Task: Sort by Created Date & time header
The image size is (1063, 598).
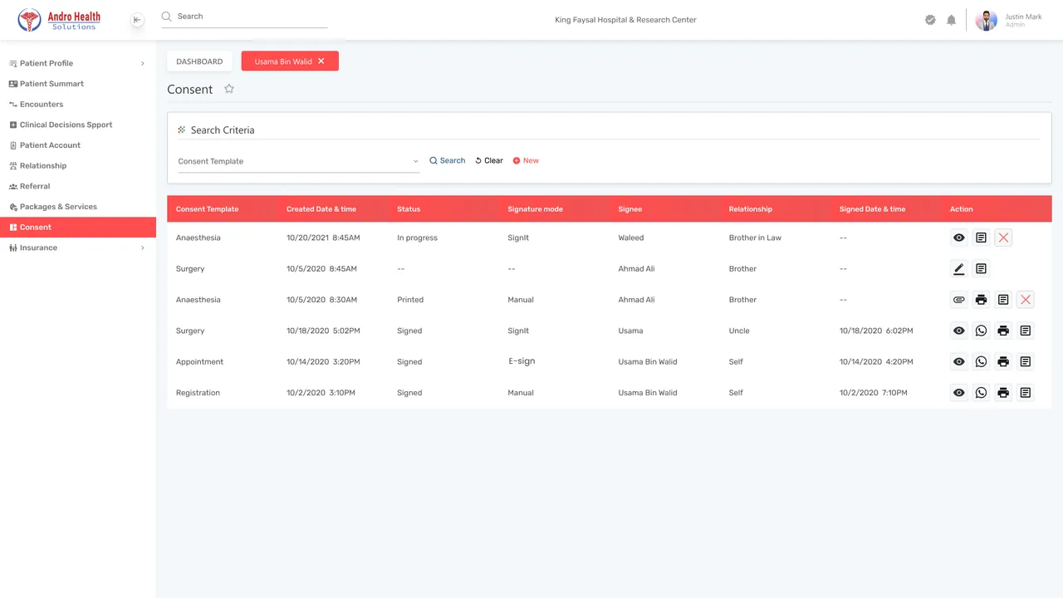Action: pos(321,209)
